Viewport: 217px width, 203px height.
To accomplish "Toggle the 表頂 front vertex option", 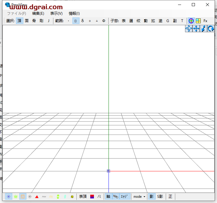I will click(83, 197).
